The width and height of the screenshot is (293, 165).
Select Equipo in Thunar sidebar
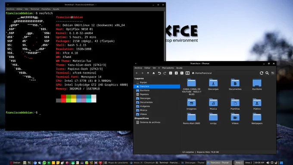156,82
